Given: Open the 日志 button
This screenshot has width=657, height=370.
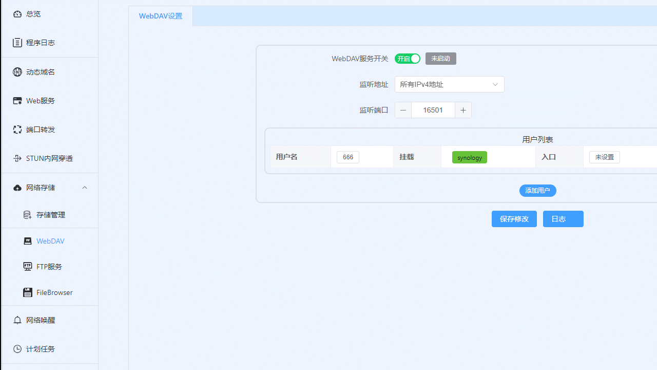Looking at the screenshot, I should click(563, 219).
